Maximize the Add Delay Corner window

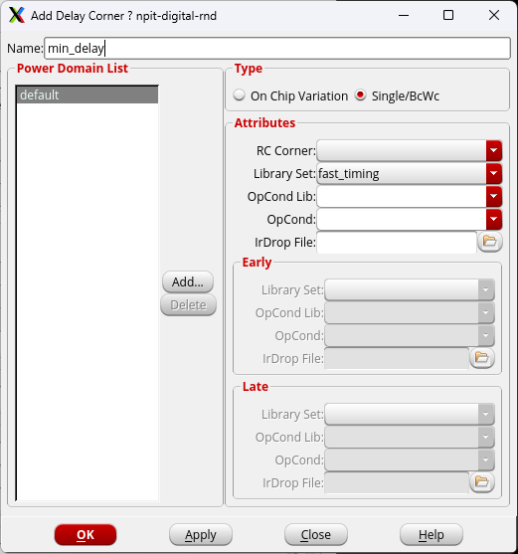click(x=448, y=15)
